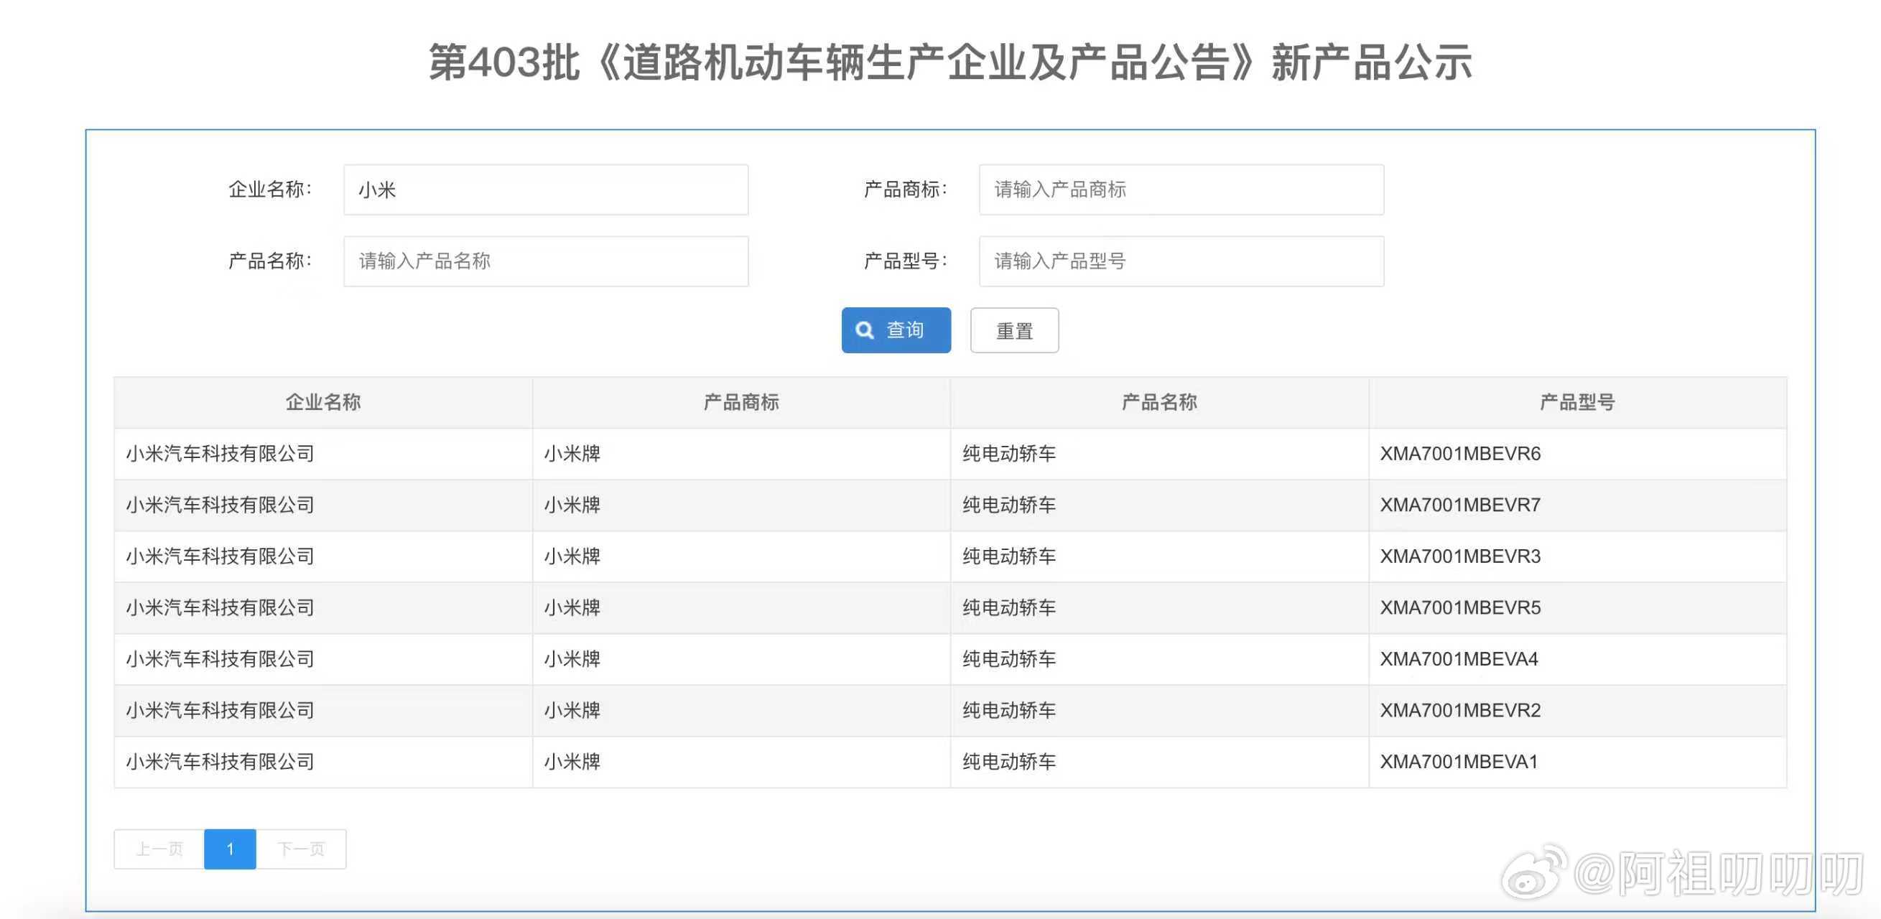This screenshot has height=919, width=1881.
Task: Go to the next page with 下一页
Action: [x=301, y=849]
